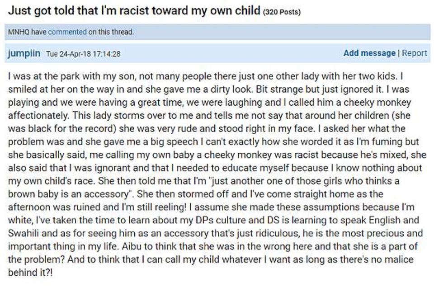Viewport: 434px width, 287px height.
Task: Click the first line starting 'I was at the park'
Action: point(205,76)
